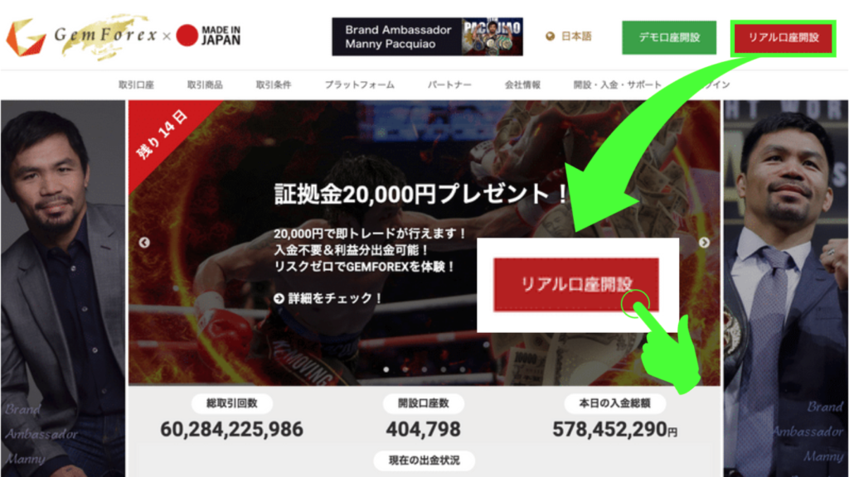Click the top-right リアル口座開設 button
Viewport: 849px width, 477px height.
(x=784, y=37)
